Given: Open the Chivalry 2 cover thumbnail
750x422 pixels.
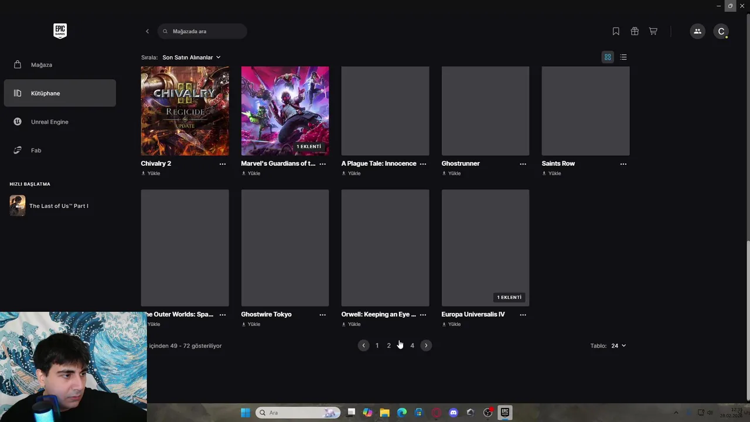Looking at the screenshot, I should [185, 111].
